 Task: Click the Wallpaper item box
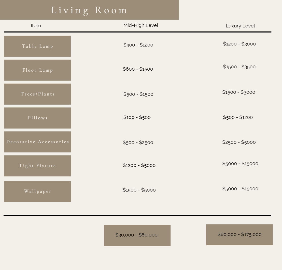pos(37,191)
